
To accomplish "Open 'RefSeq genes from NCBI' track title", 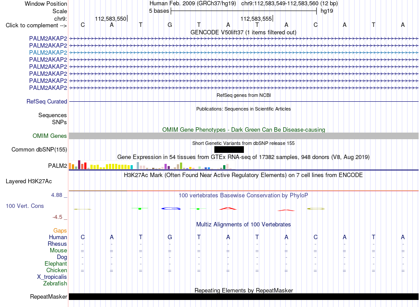I will (243, 95).
